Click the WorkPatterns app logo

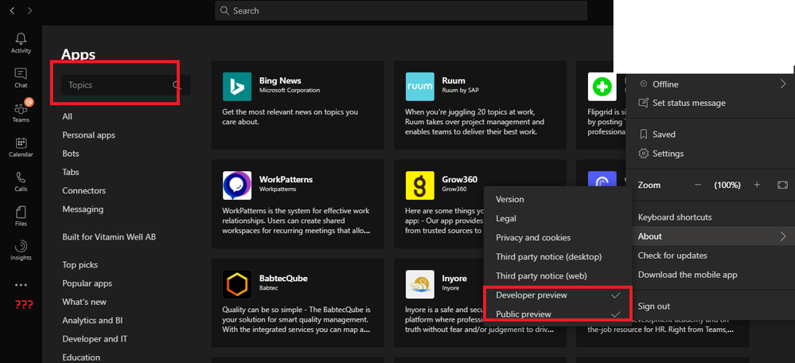pyautogui.click(x=237, y=185)
